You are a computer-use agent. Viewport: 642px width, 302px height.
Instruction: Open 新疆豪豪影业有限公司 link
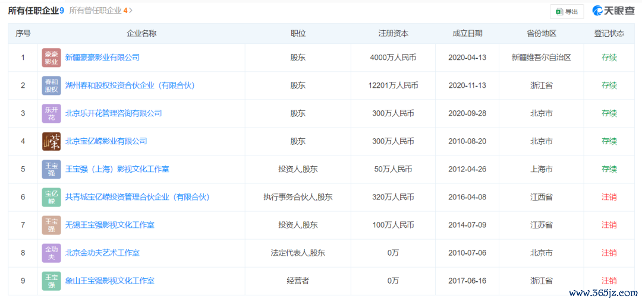tap(102, 58)
